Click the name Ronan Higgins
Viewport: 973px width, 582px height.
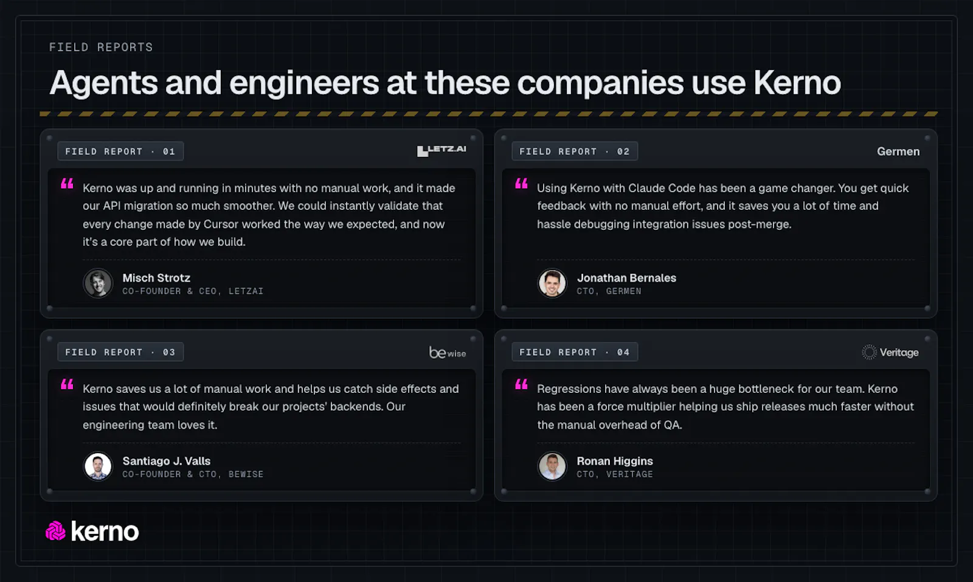point(615,461)
